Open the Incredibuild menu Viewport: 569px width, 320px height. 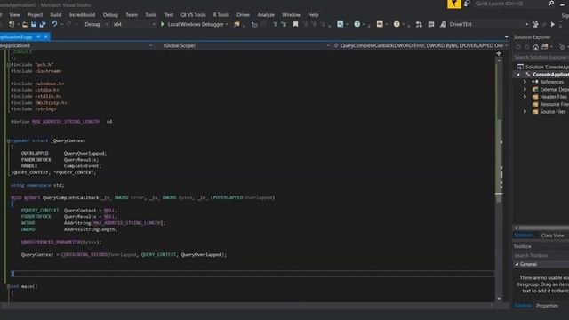point(82,15)
